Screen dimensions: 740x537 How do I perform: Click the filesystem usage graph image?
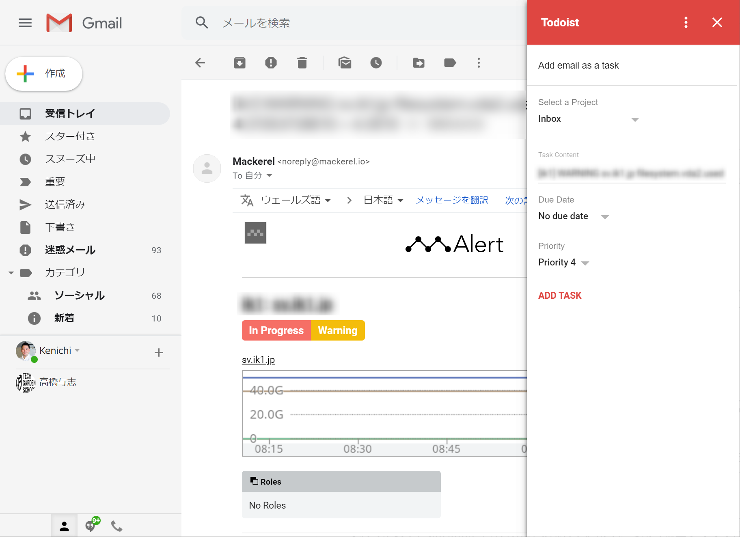click(x=384, y=413)
